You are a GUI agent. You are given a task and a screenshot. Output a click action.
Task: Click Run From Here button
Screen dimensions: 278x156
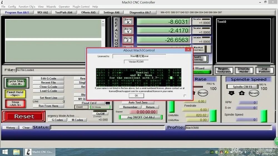48,106
